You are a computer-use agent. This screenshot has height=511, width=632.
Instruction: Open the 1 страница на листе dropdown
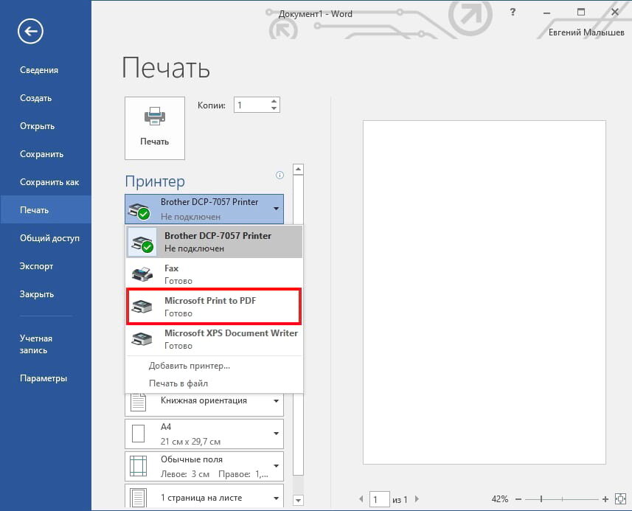[x=204, y=496]
